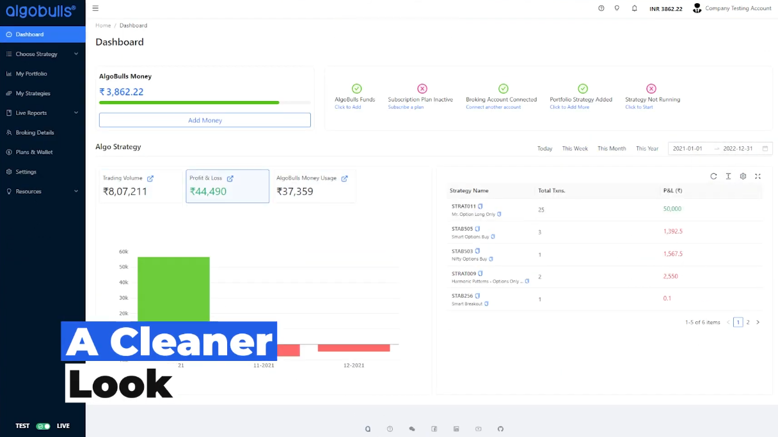778x437 pixels.
Task: Follow the Connect another account link
Action: [493, 107]
